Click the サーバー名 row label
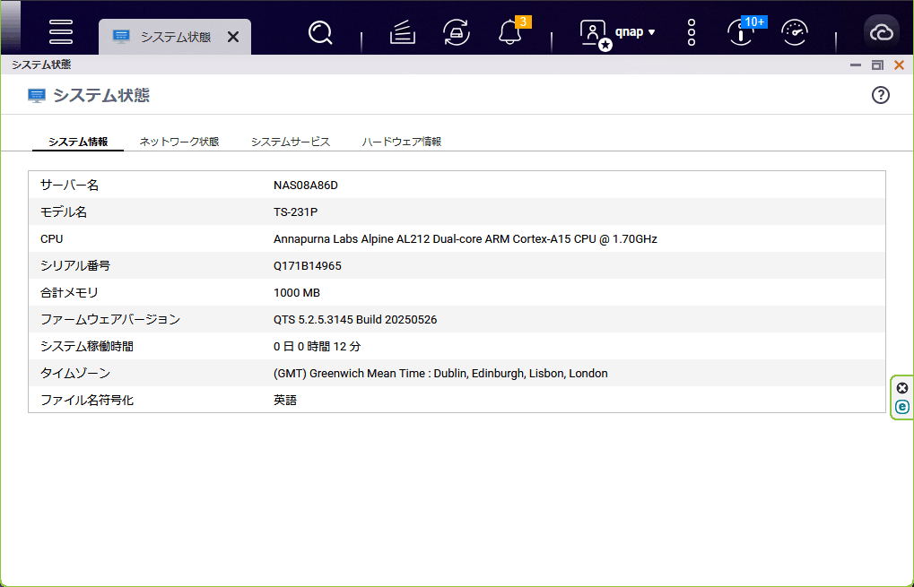Viewport: 914px width, 587px height. point(69,186)
